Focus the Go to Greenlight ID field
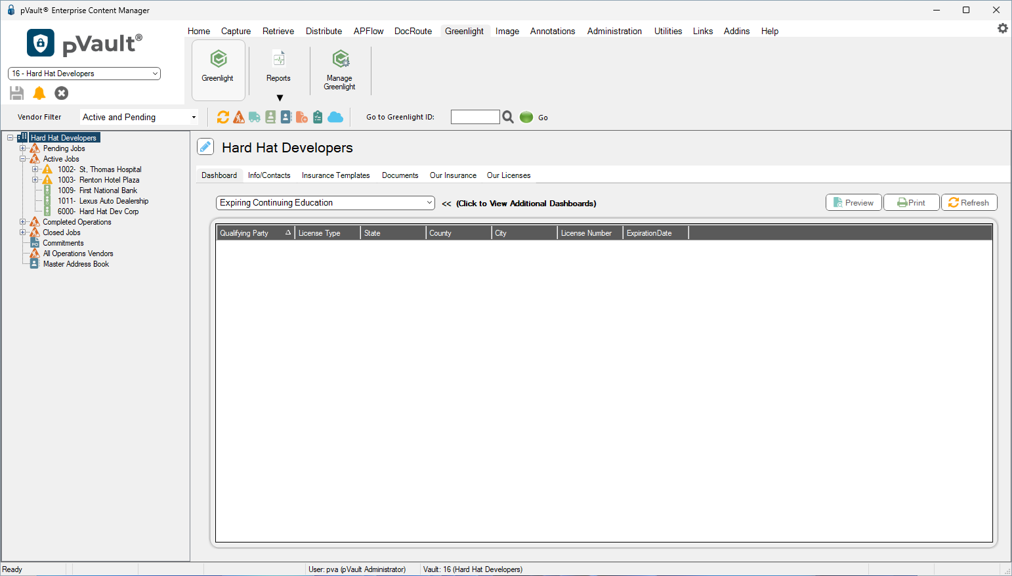The image size is (1012, 576). pos(475,117)
